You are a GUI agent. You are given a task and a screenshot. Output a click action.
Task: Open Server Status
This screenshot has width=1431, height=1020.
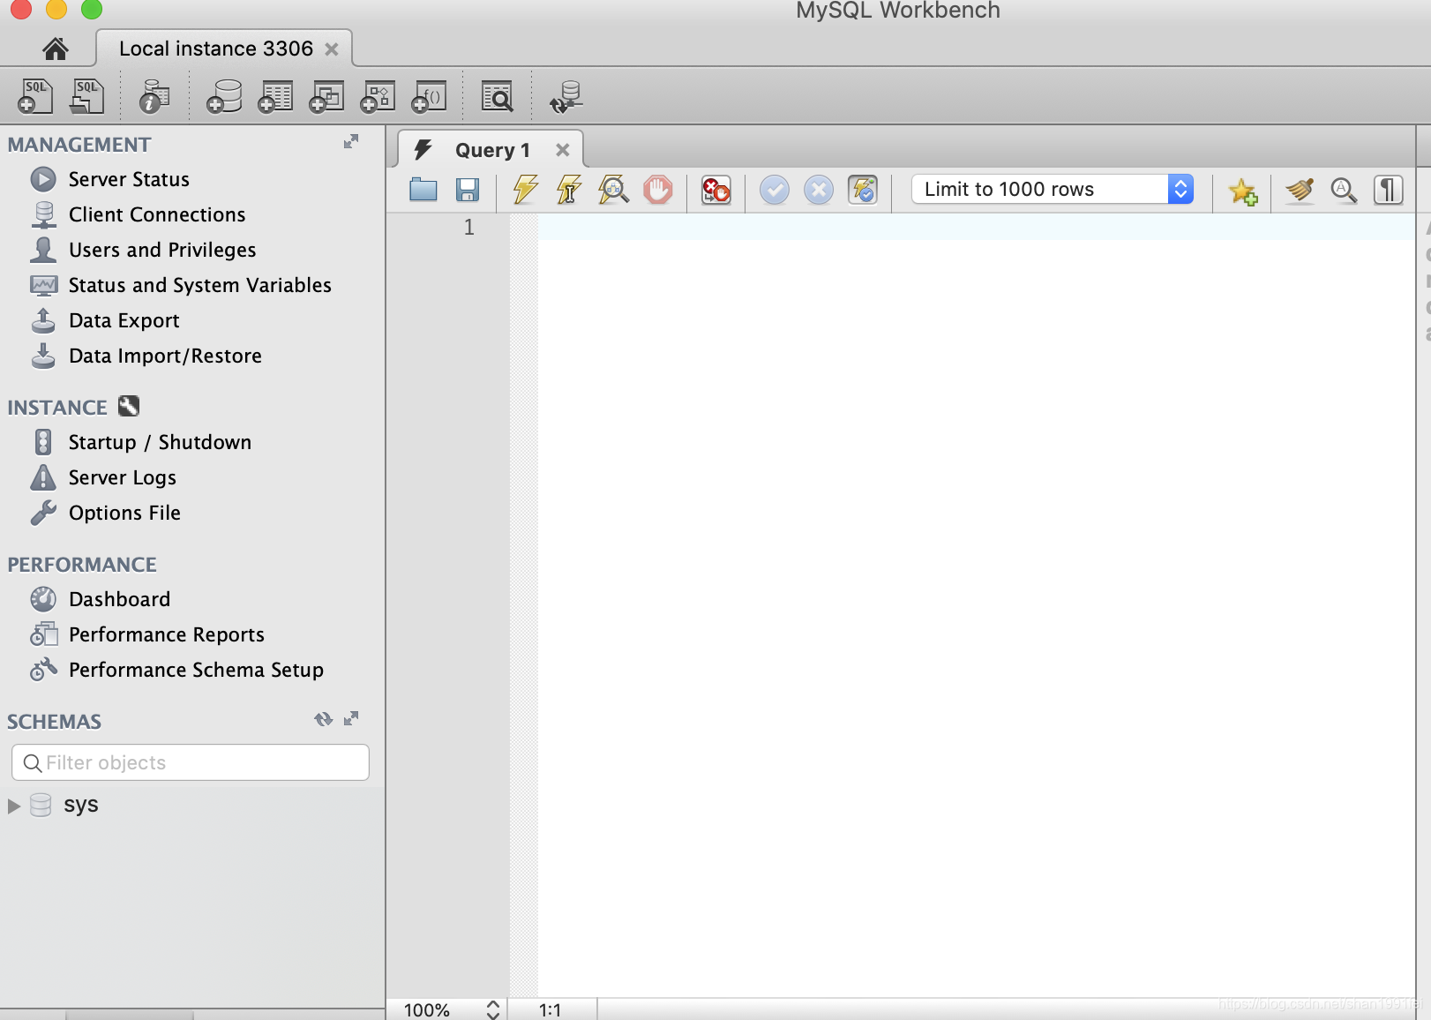point(129,179)
